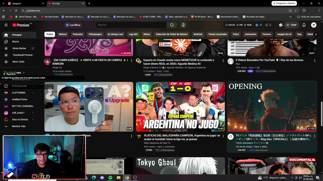Open Principal in the sidebar
This screenshot has width=323, height=181.
coord(19,35)
